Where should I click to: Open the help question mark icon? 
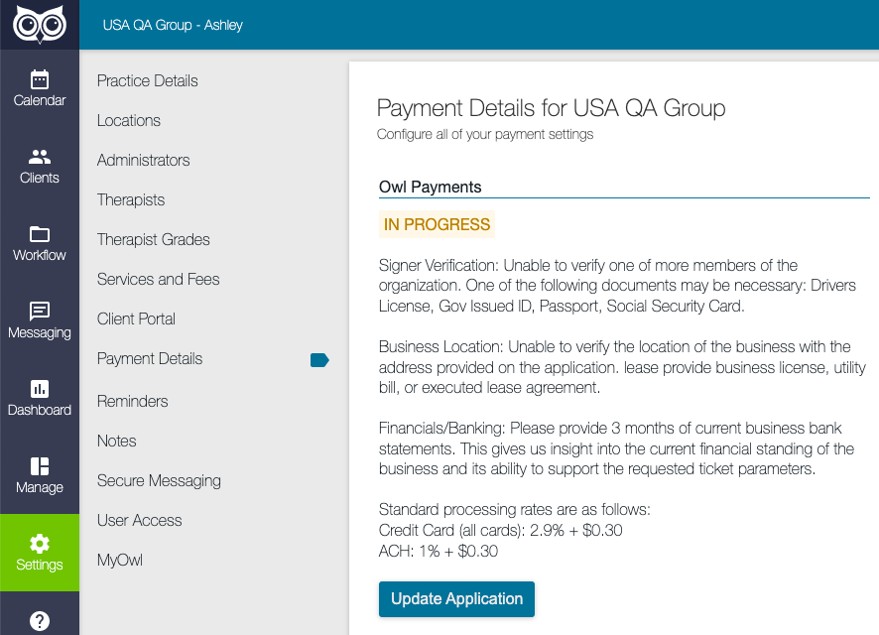click(x=40, y=621)
